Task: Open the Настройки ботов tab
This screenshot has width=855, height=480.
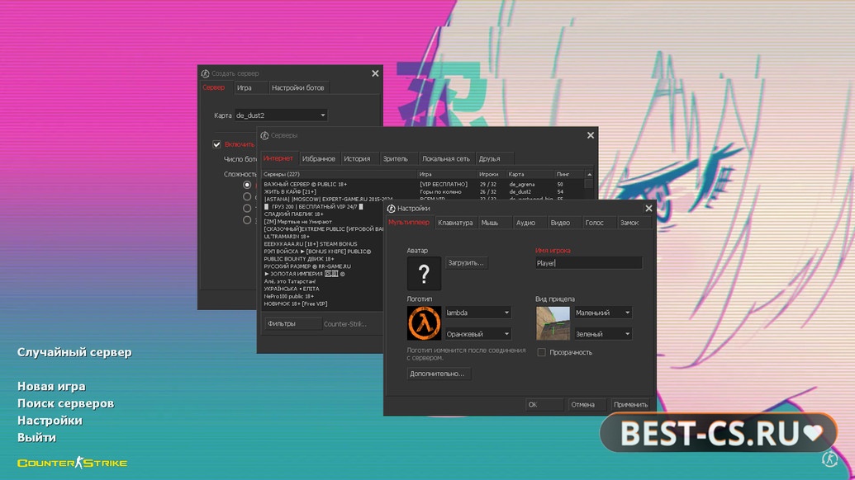Action: point(297,87)
